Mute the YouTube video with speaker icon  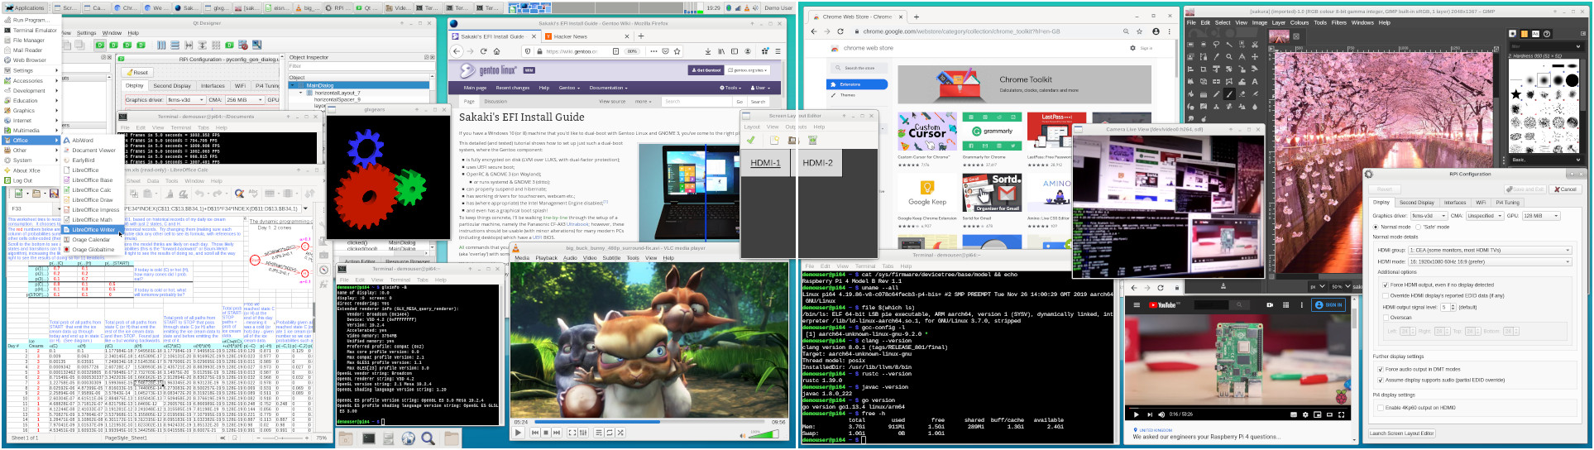1161,414
